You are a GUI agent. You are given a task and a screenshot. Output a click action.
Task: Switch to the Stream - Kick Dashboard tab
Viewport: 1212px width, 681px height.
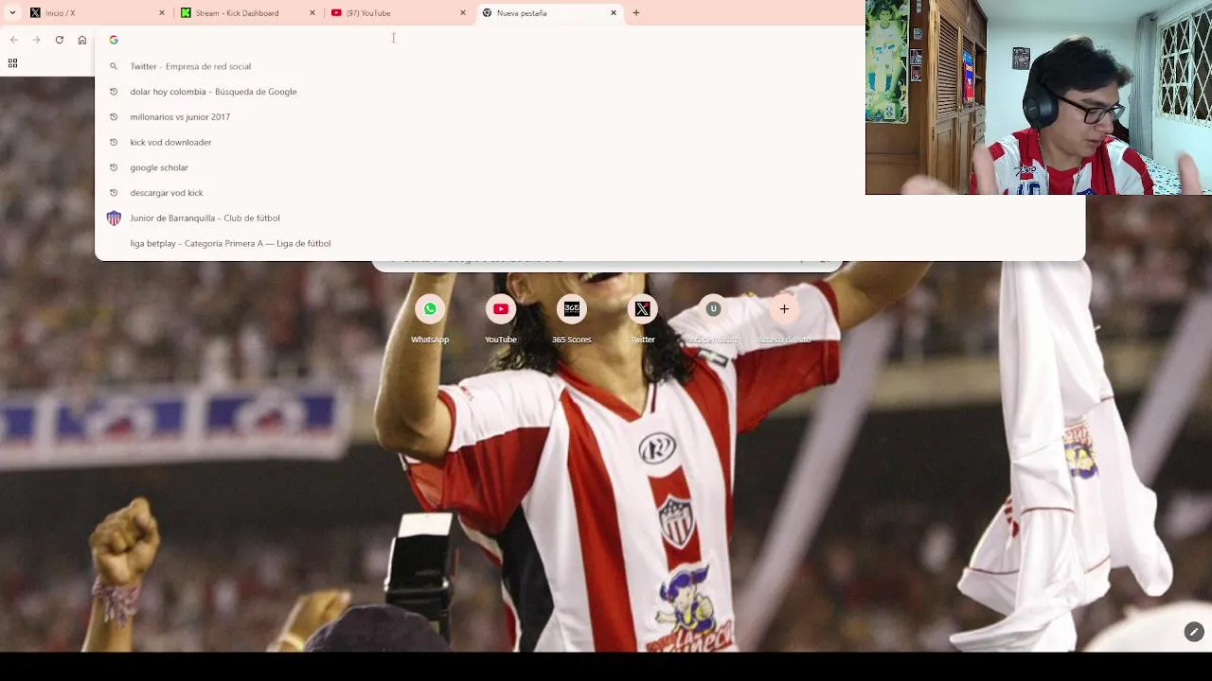pyautogui.click(x=248, y=13)
